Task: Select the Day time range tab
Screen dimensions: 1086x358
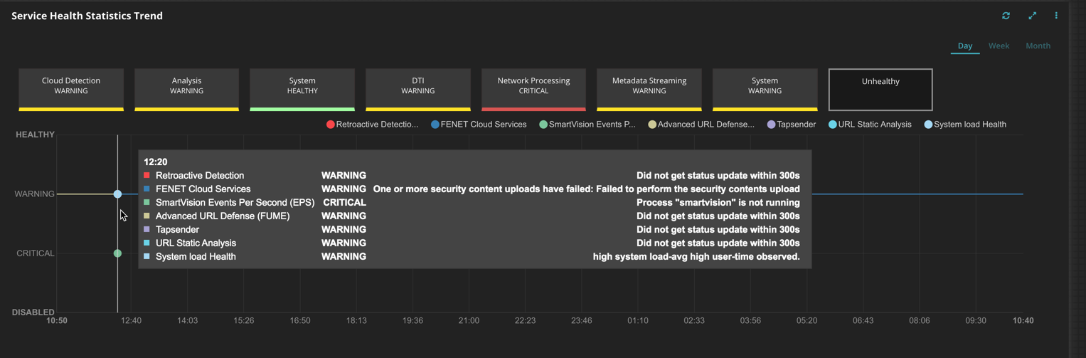Action: click(x=965, y=46)
